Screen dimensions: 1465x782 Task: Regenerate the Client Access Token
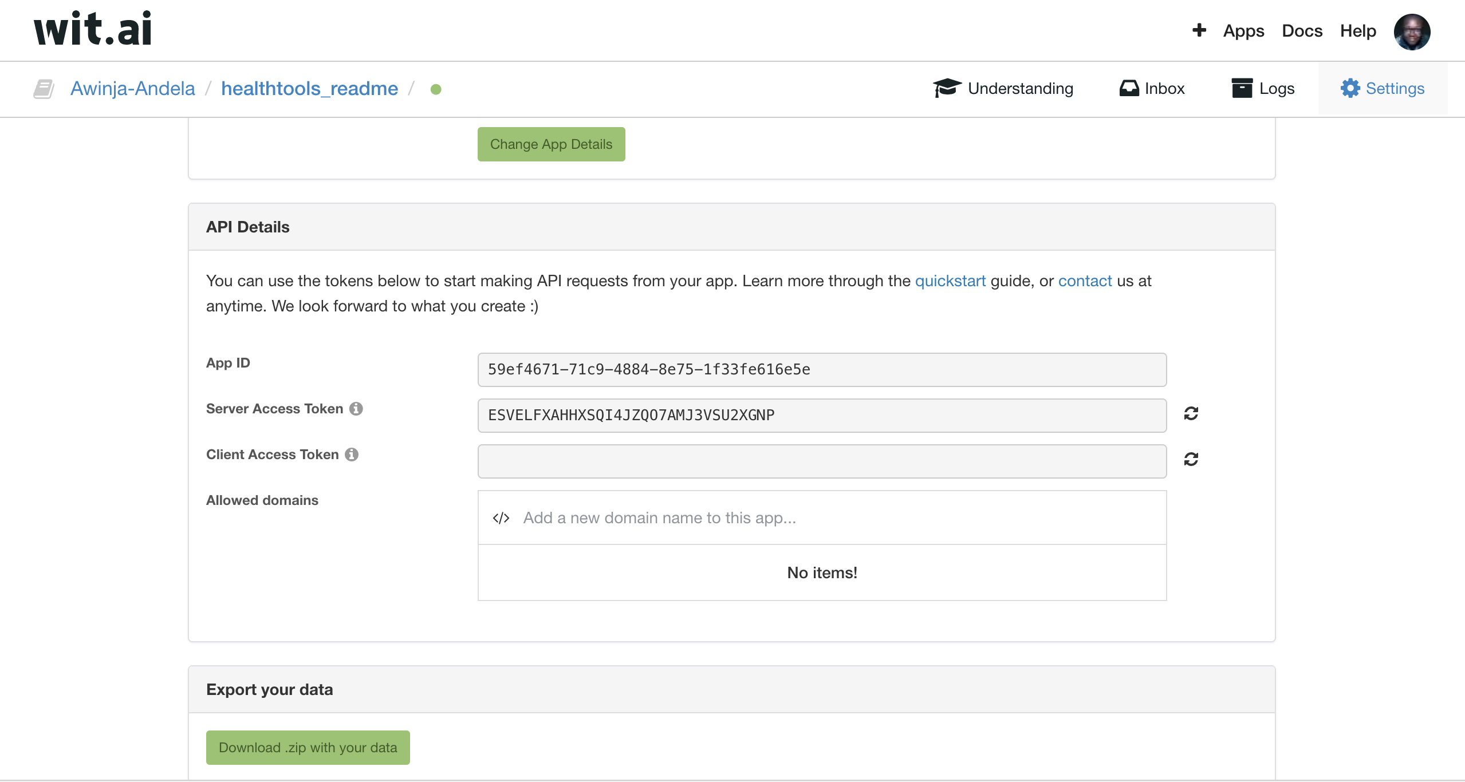(x=1191, y=460)
